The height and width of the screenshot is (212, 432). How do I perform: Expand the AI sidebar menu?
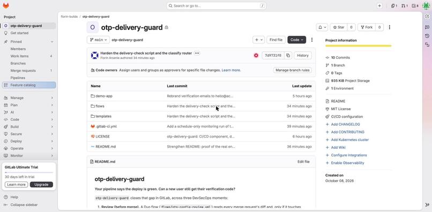click(28, 112)
